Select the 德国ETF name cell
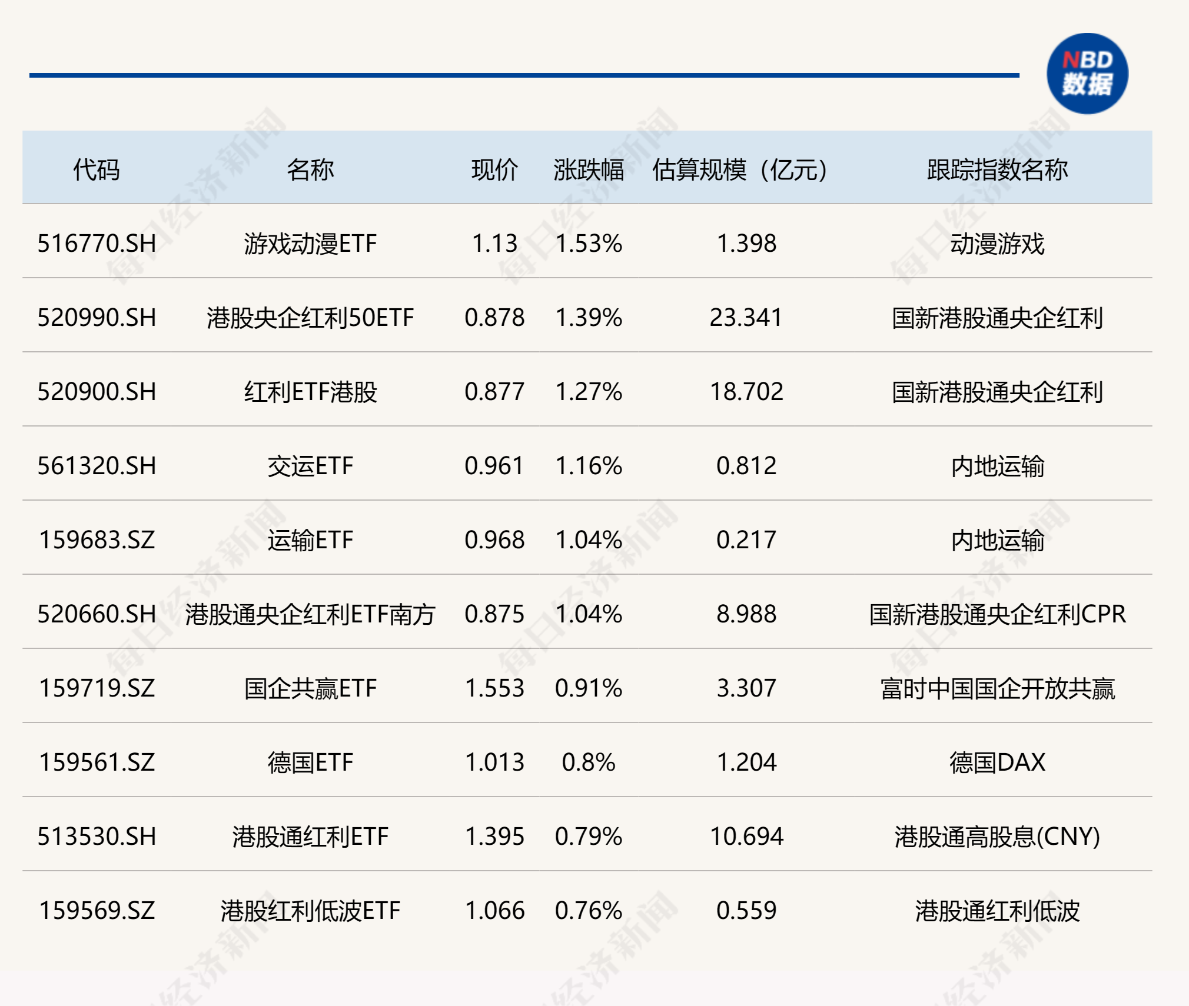1189x1006 pixels. click(x=310, y=762)
